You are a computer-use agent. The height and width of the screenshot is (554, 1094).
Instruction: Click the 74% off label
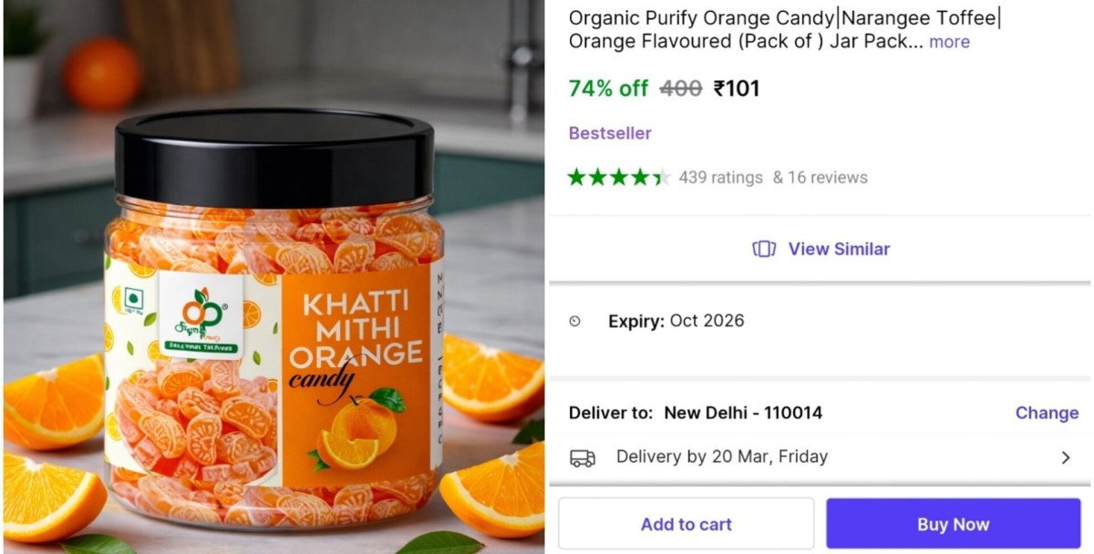607,89
